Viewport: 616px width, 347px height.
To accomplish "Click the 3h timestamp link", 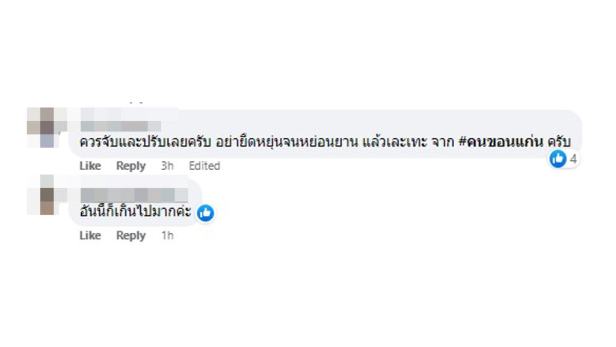I will click(167, 166).
